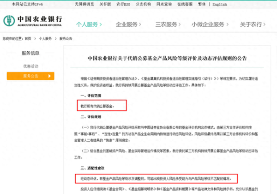Image resolution: width=277 pixels, height=194 pixels.
Task: Open 分支机构 branches link
Action: (x=143, y=4)
